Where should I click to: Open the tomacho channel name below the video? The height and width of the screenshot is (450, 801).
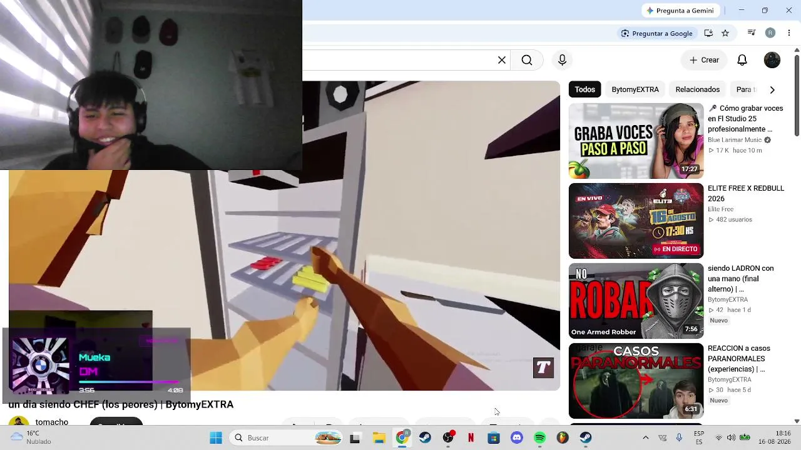point(52,422)
